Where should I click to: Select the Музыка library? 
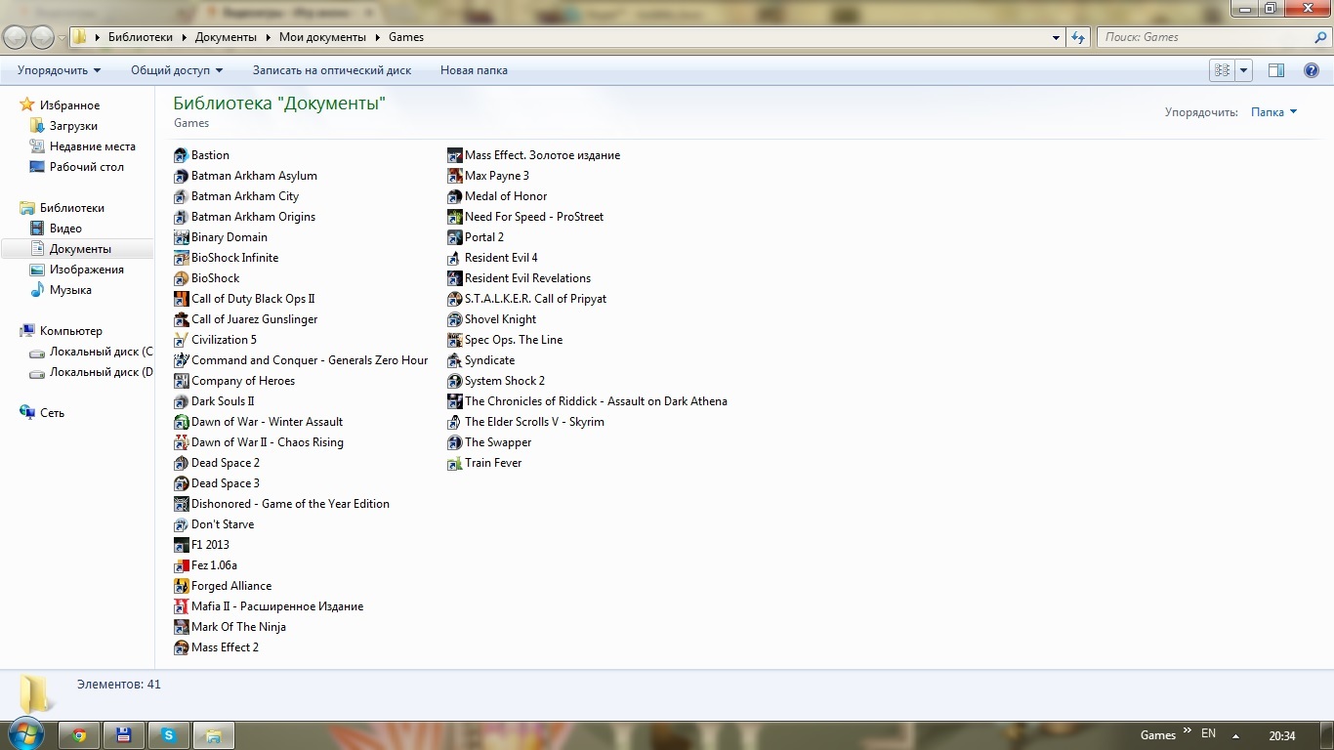point(70,290)
